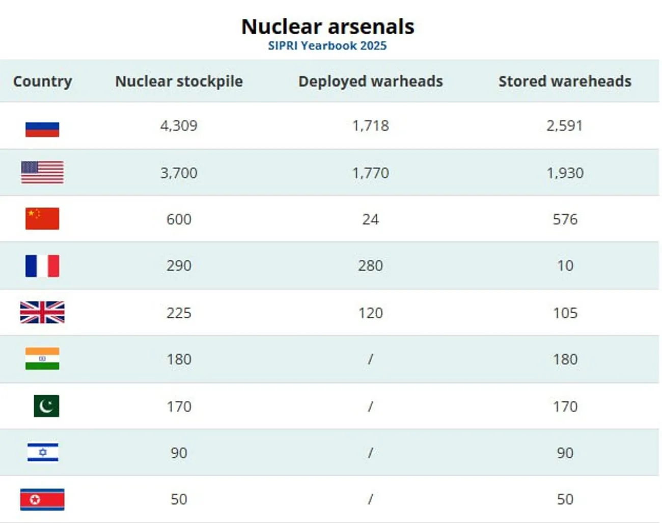Click the France tricolor flag
This screenshot has height=523, width=662.
pyautogui.click(x=42, y=266)
